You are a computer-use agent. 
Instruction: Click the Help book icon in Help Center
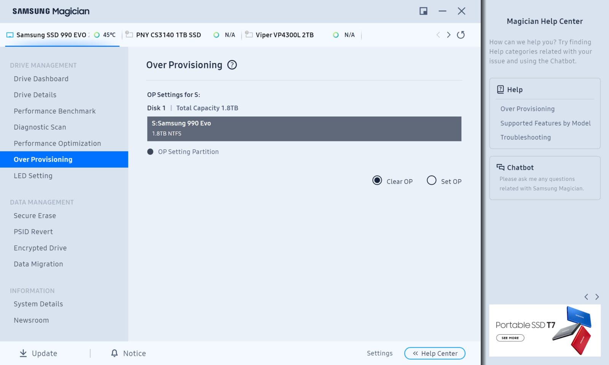tap(500, 90)
